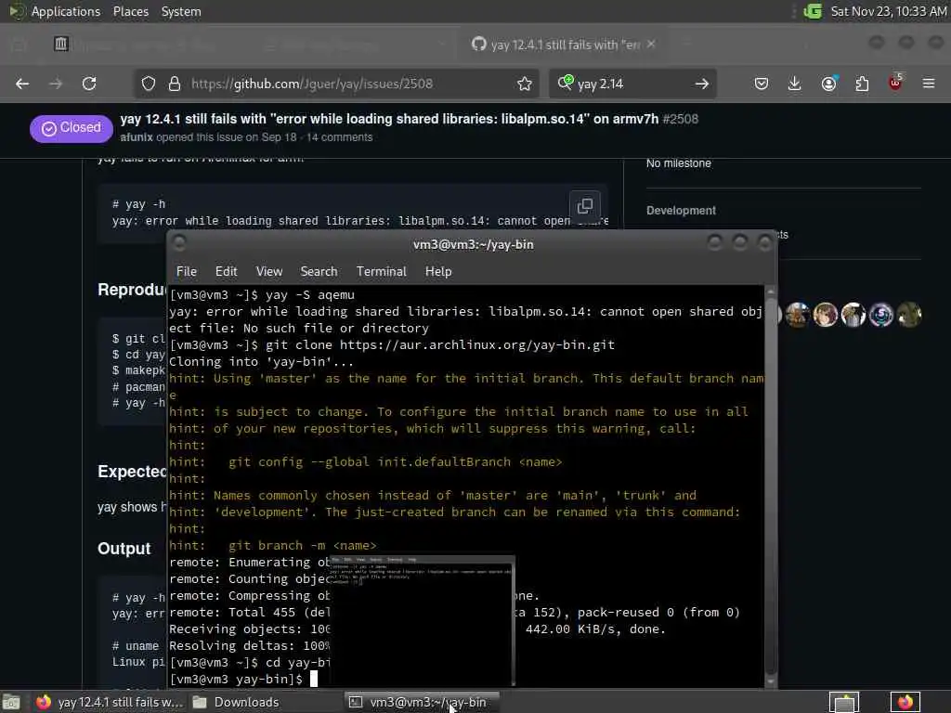View site security padlock info
951x713 pixels.
(175, 84)
